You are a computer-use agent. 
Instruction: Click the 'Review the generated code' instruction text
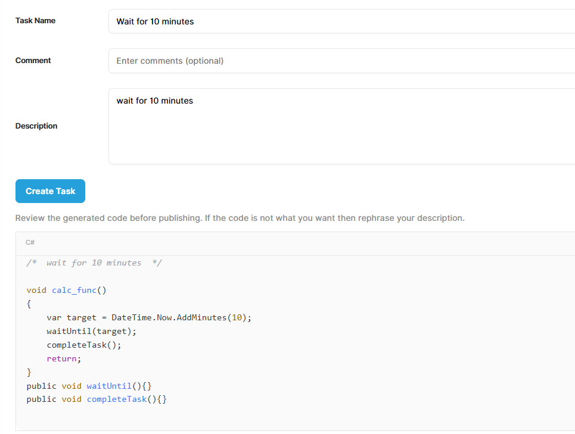coord(240,218)
